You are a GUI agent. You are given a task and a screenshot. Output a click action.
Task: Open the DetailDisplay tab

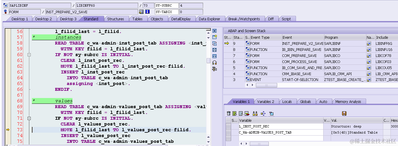tap(181, 19)
